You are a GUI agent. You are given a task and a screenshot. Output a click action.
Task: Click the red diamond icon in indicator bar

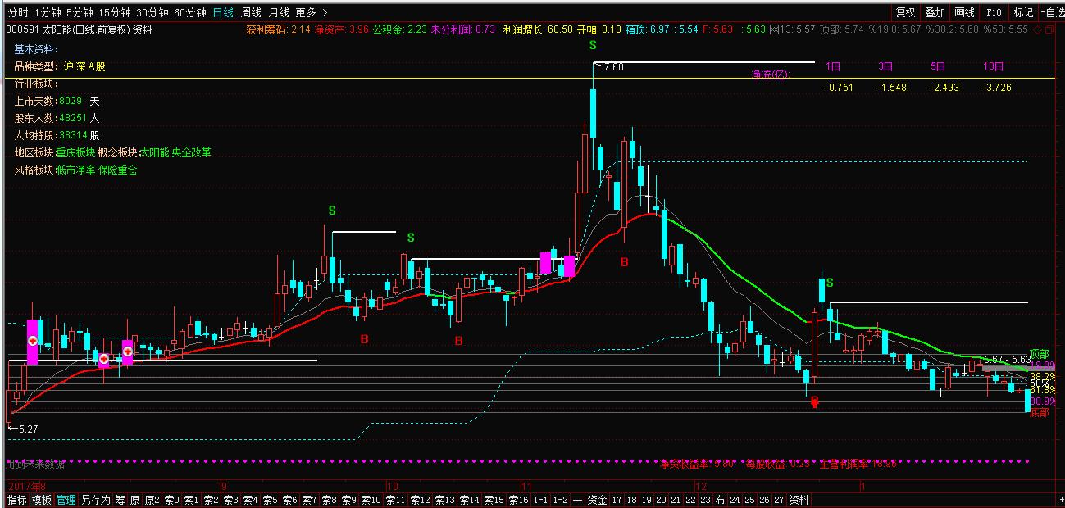pos(1050,29)
